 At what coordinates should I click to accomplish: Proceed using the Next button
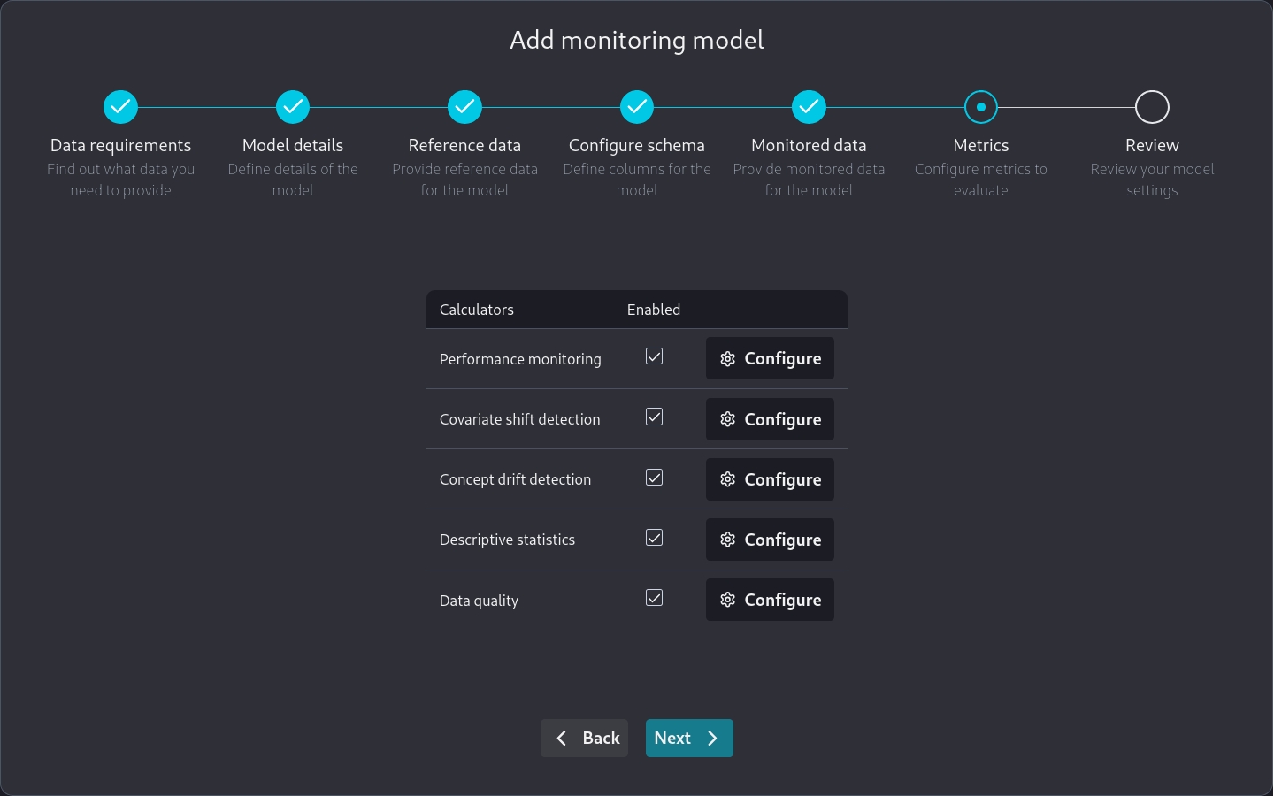(x=688, y=738)
